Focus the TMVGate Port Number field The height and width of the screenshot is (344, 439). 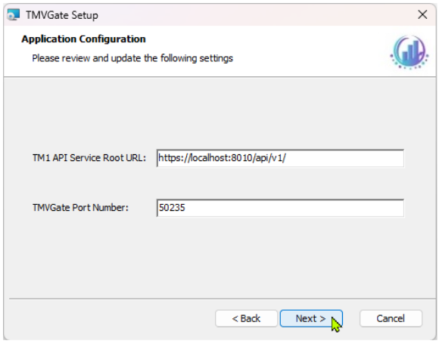280,208
